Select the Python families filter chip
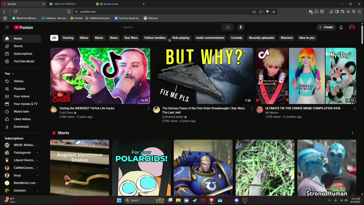 155,38
